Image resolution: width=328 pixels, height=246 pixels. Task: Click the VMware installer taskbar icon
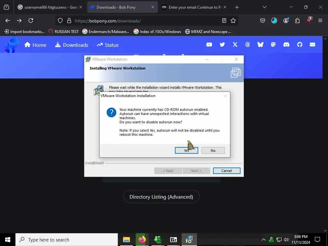coord(189,240)
